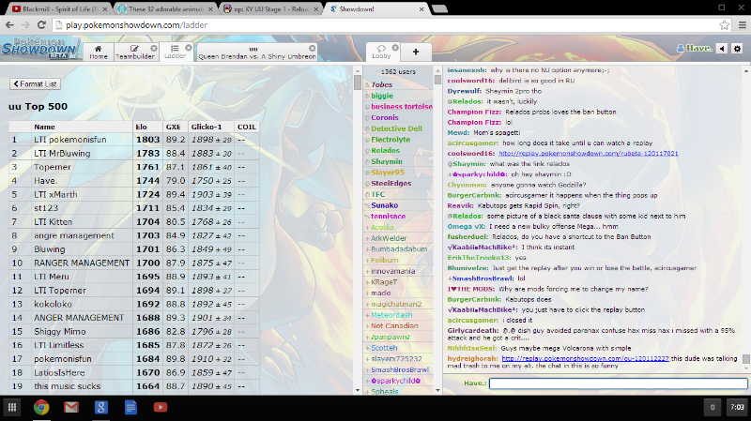751x421 pixels.
Task: Select user Tobes in user list
Action: 382,84
